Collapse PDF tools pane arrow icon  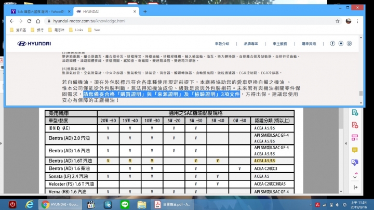(x=355, y=187)
